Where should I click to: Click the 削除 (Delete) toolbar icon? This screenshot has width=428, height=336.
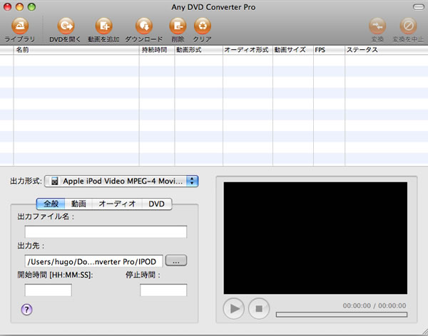click(x=178, y=26)
